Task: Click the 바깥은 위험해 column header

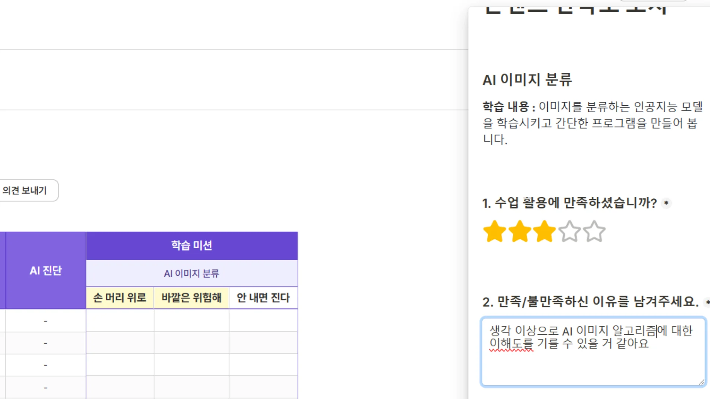Action: point(191,298)
